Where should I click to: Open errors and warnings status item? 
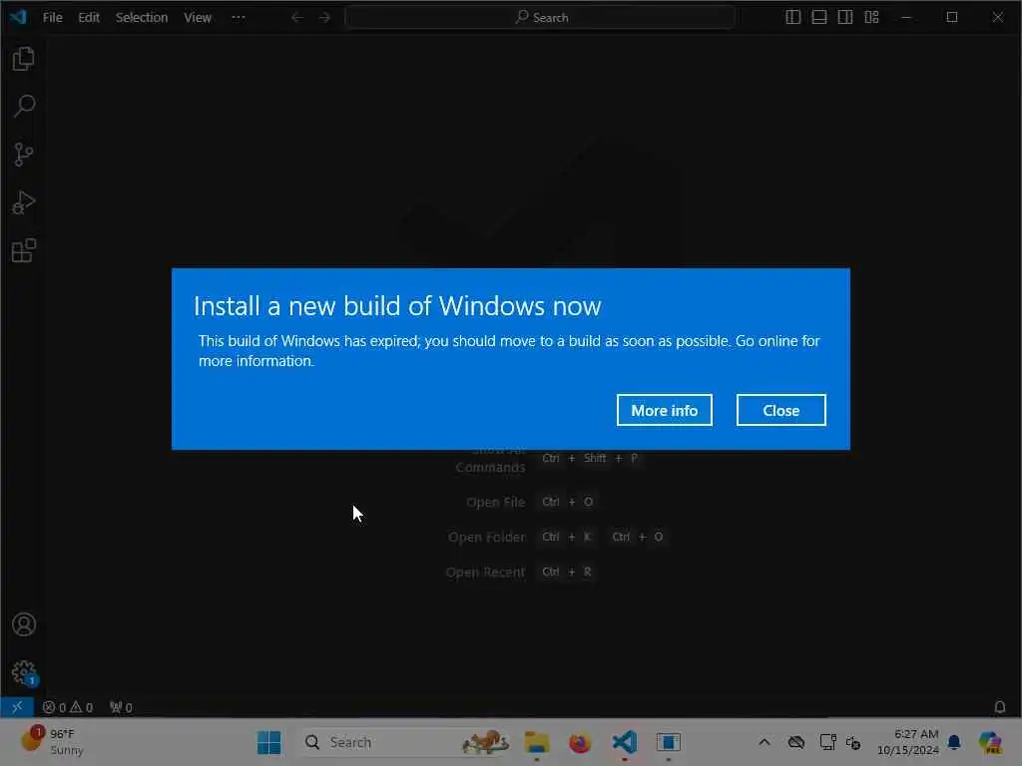click(x=68, y=707)
